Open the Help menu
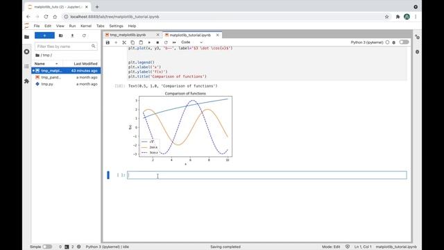444x250 pixels. tap(132, 26)
